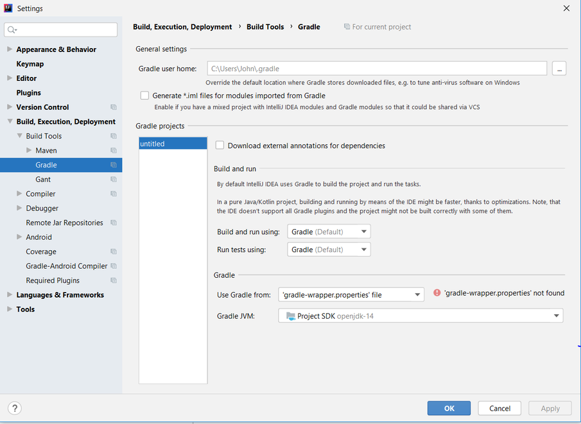Open the Build and run using dropdown
Image resolution: width=581 pixels, height=424 pixels.
coord(329,232)
